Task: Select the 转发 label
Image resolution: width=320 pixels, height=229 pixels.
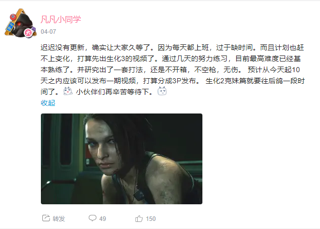Action: [x=59, y=218]
